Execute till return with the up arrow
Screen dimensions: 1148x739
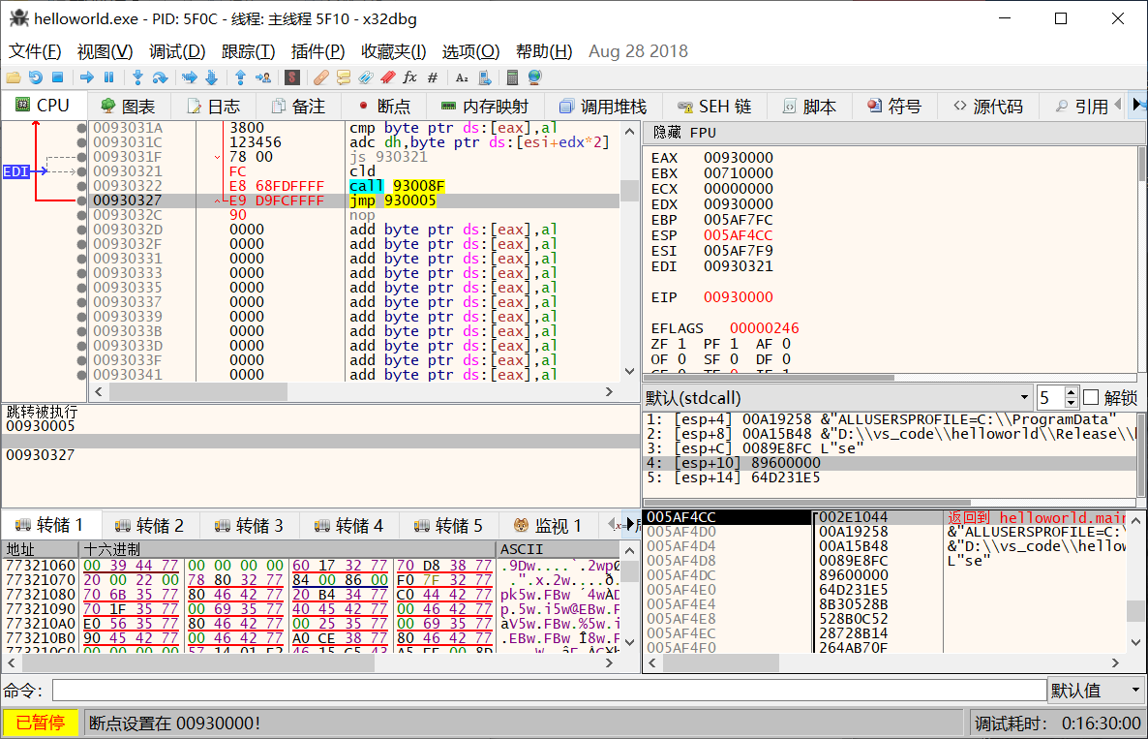(x=240, y=77)
